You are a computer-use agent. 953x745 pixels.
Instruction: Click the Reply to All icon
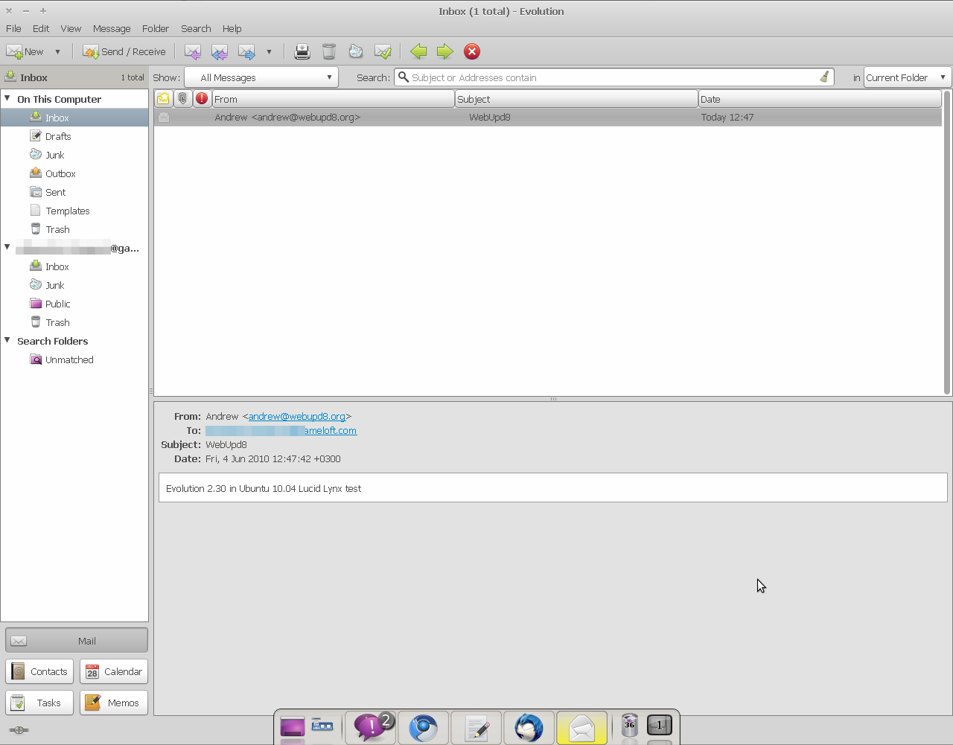click(220, 51)
